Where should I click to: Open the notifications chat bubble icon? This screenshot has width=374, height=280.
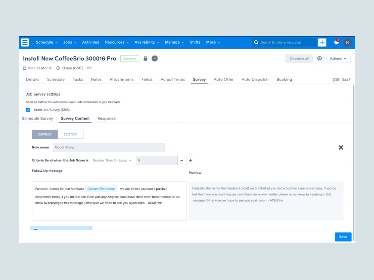point(336,42)
